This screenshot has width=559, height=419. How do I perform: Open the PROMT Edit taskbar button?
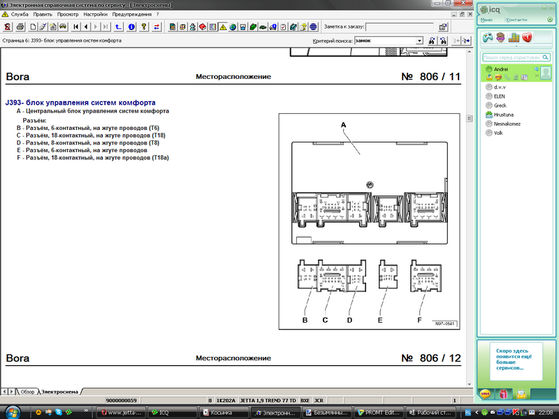point(379,413)
